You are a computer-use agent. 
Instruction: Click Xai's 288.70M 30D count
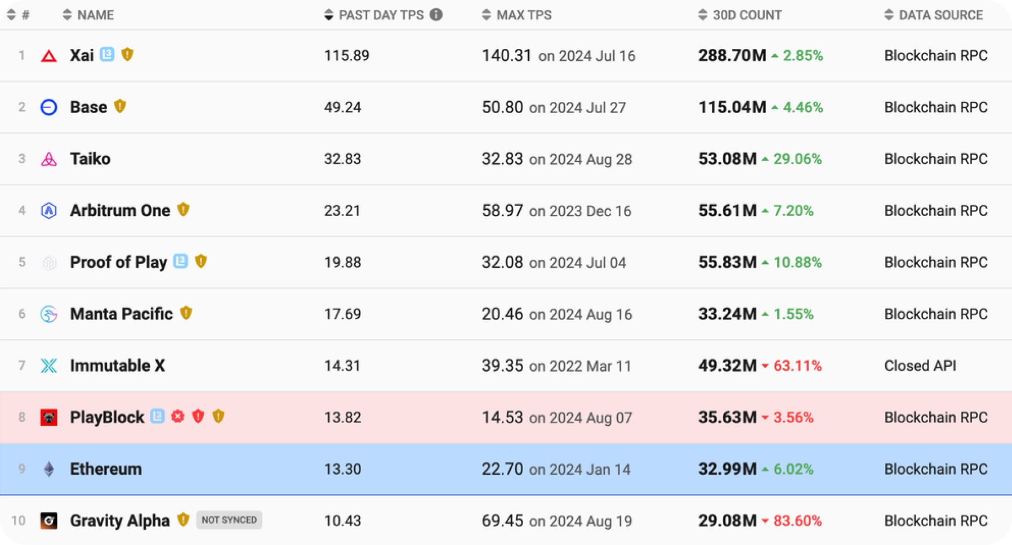tap(732, 55)
